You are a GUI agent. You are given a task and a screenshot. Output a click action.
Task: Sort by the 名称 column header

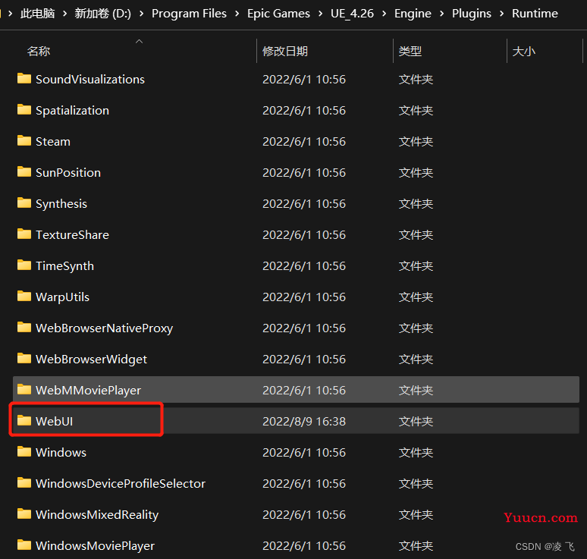coord(39,51)
